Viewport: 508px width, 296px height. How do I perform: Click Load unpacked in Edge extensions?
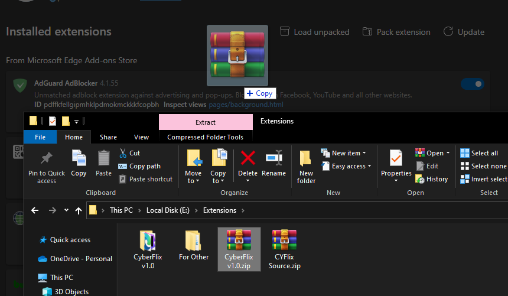[x=315, y=32]
